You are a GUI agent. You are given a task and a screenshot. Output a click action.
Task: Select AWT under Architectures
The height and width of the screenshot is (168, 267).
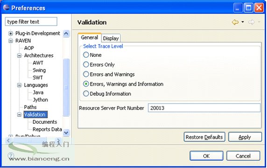click(x=38, y=63)
